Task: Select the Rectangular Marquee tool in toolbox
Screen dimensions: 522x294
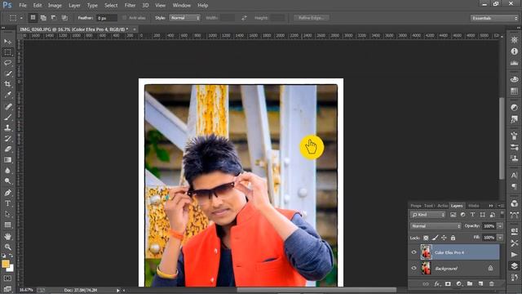Action: 7,52
